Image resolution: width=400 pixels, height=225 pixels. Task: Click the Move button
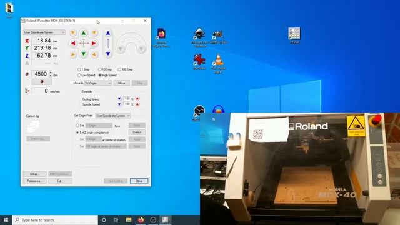point(122,83)
